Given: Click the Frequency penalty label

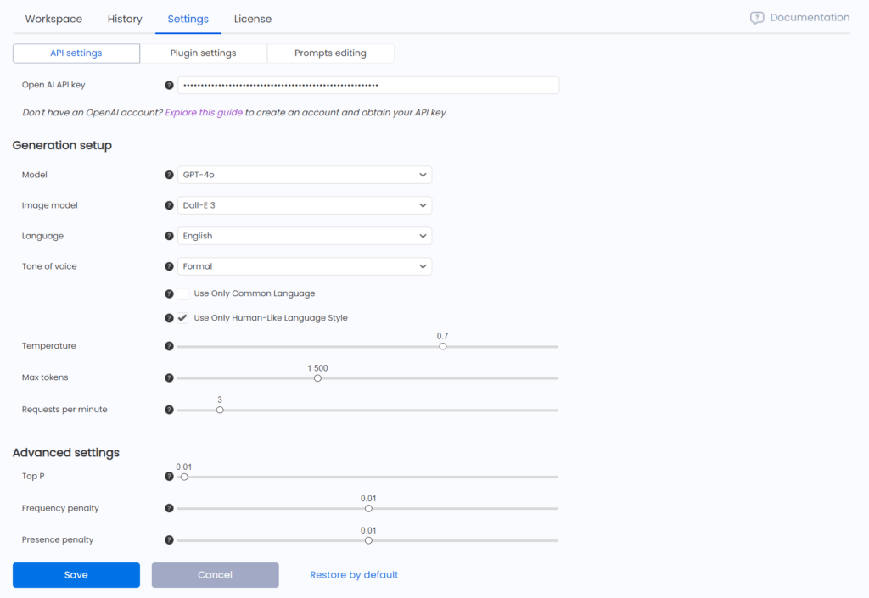Looking at the screenshot, I should click(x=60, y=508).
